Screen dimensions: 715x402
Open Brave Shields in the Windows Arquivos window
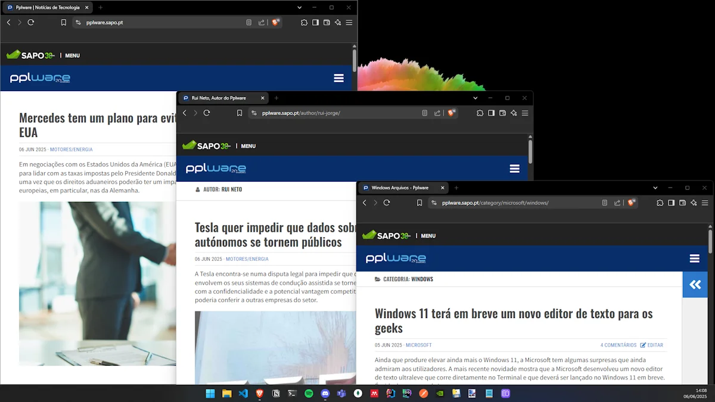(x=631, y=202)
